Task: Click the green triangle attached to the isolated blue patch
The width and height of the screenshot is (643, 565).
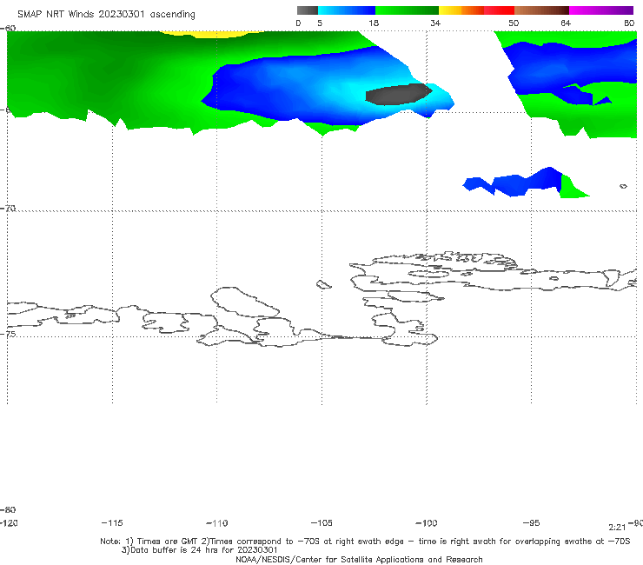Action: coord(573,188)
